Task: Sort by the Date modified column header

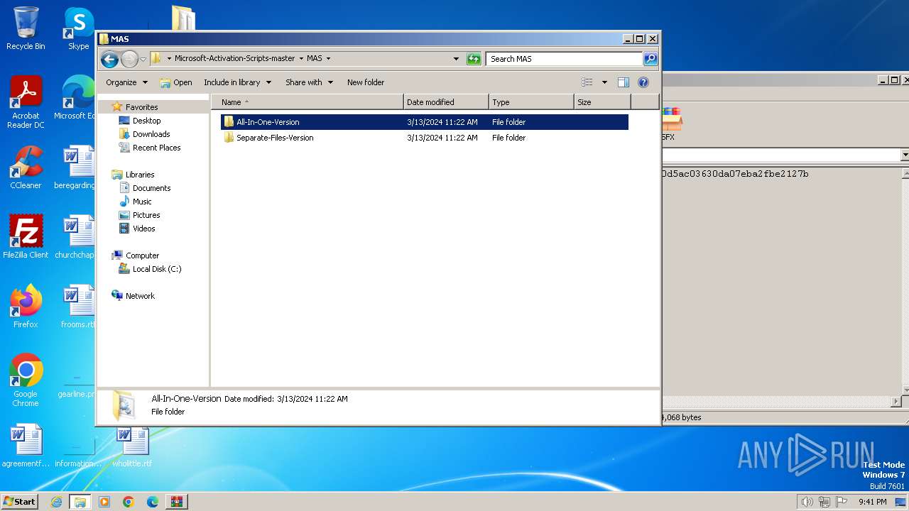Action: coord(446,102)
